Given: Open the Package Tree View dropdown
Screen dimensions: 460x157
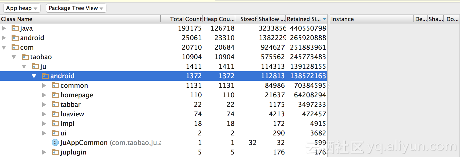Looking at the screenshot, I should (x=76, y=8).
